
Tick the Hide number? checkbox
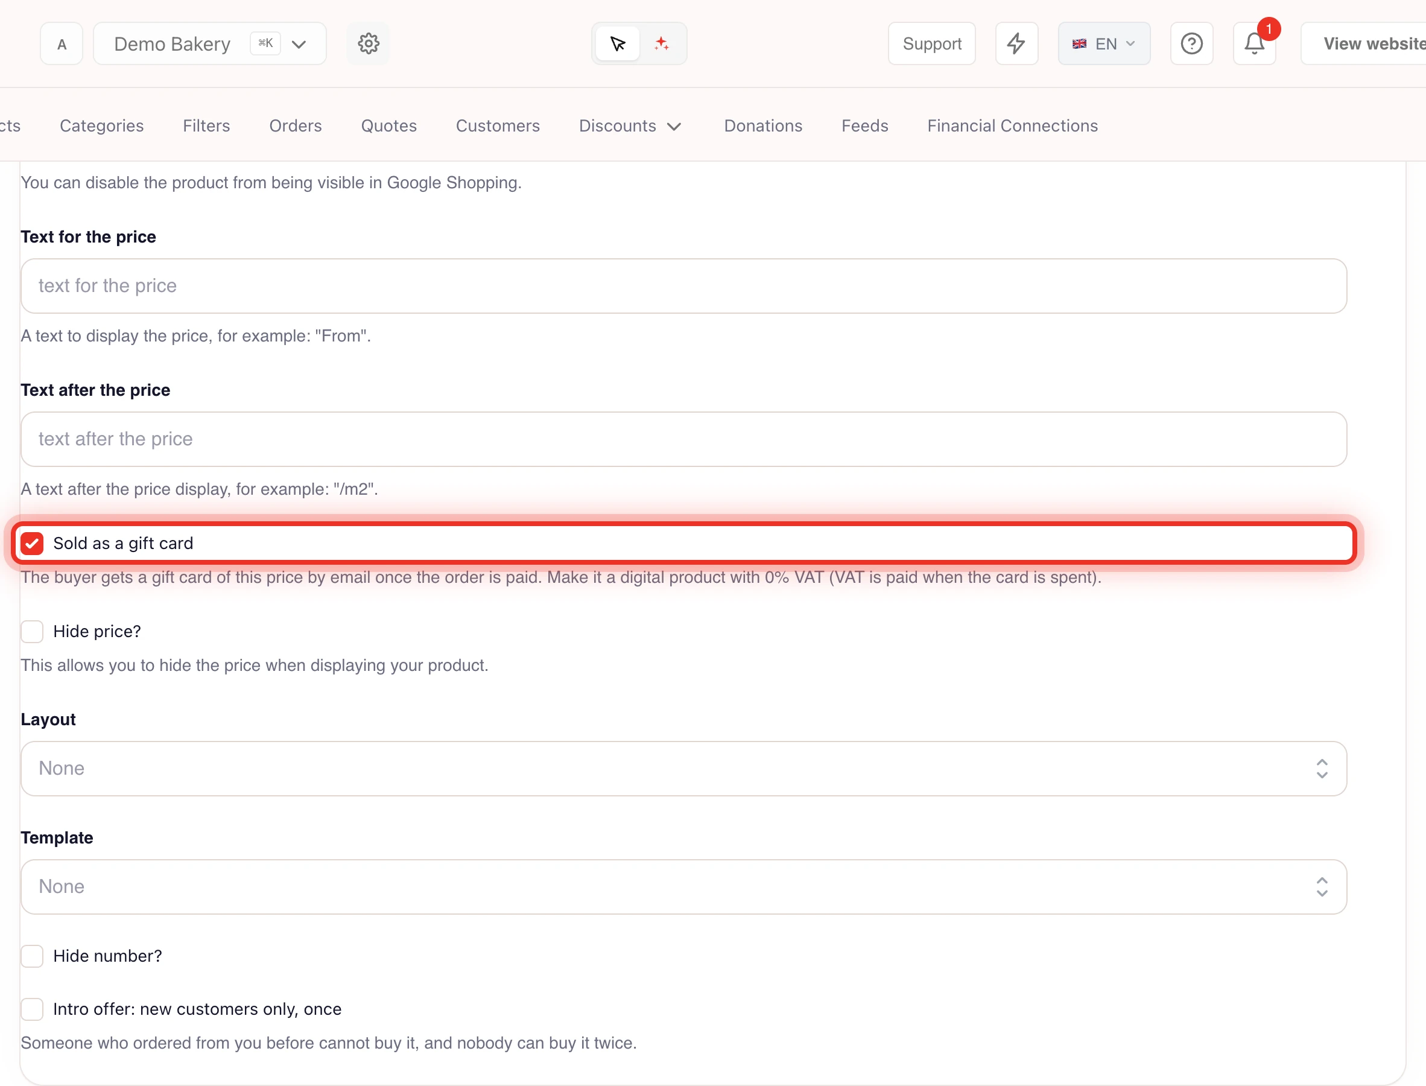coord(31,956)
